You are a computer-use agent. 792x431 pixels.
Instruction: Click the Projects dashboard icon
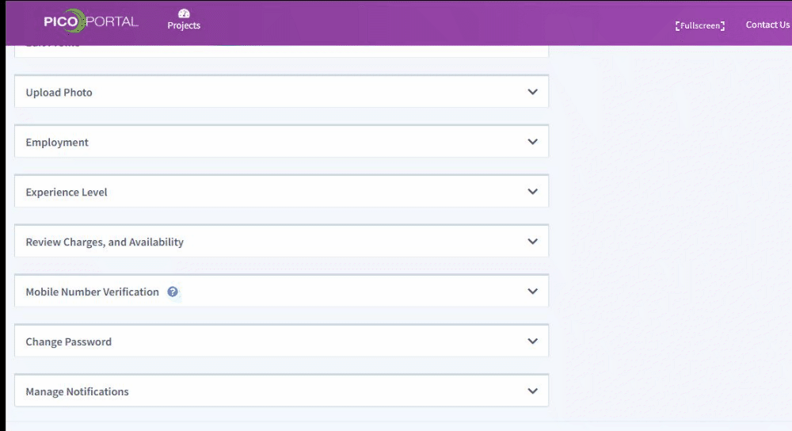[184, 13]
